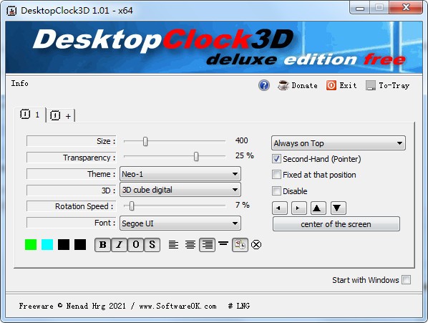Viewport: 428px width, 323px height.
Task: Click the circled X icon
Action: click(x=256, y=245)
